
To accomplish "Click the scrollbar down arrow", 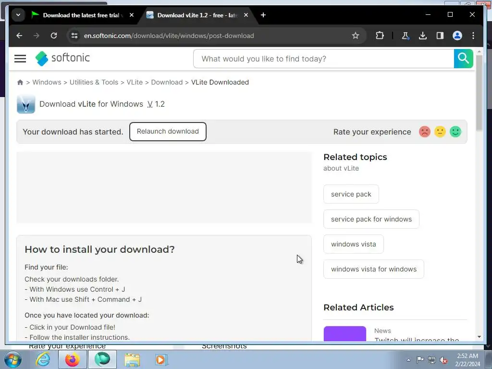I will click(479, 337).
